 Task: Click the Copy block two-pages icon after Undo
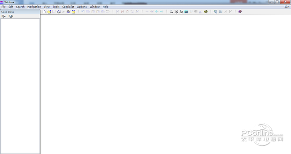88,12
